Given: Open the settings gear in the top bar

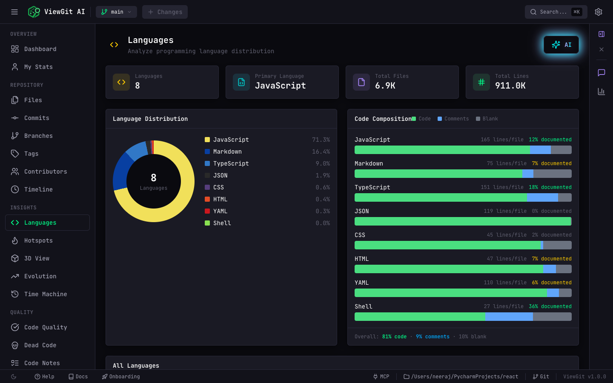Looking at the screenshot, I should coord(599,11).
